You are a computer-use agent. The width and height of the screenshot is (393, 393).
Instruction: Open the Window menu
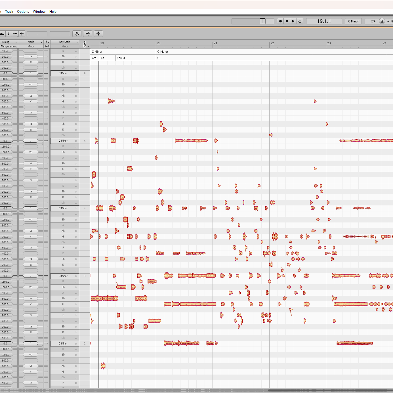(x=39, y=12)
